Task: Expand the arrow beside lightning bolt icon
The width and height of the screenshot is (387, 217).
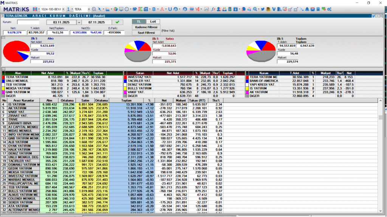Action: pyautogui.click(x=103, y=9)
